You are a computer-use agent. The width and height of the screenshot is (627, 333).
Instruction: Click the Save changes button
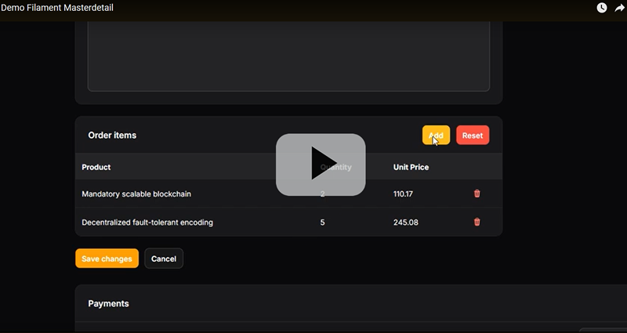[107, 259]
